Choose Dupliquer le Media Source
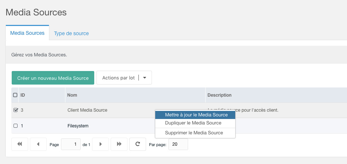Image resolution: width=347 pixels, height=164 pixels. click(195, 123)
